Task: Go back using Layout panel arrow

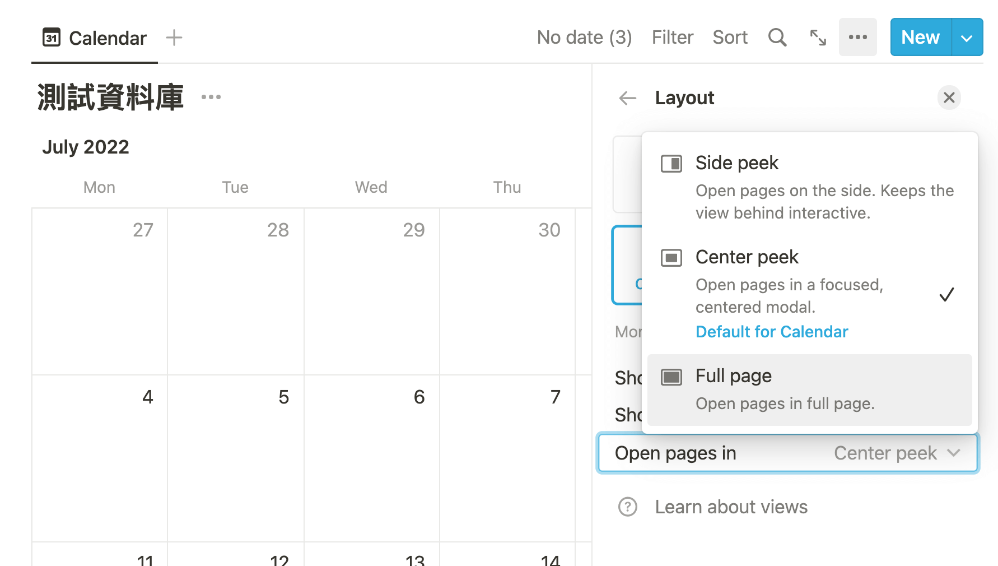Action: click(x=628, y=98)
